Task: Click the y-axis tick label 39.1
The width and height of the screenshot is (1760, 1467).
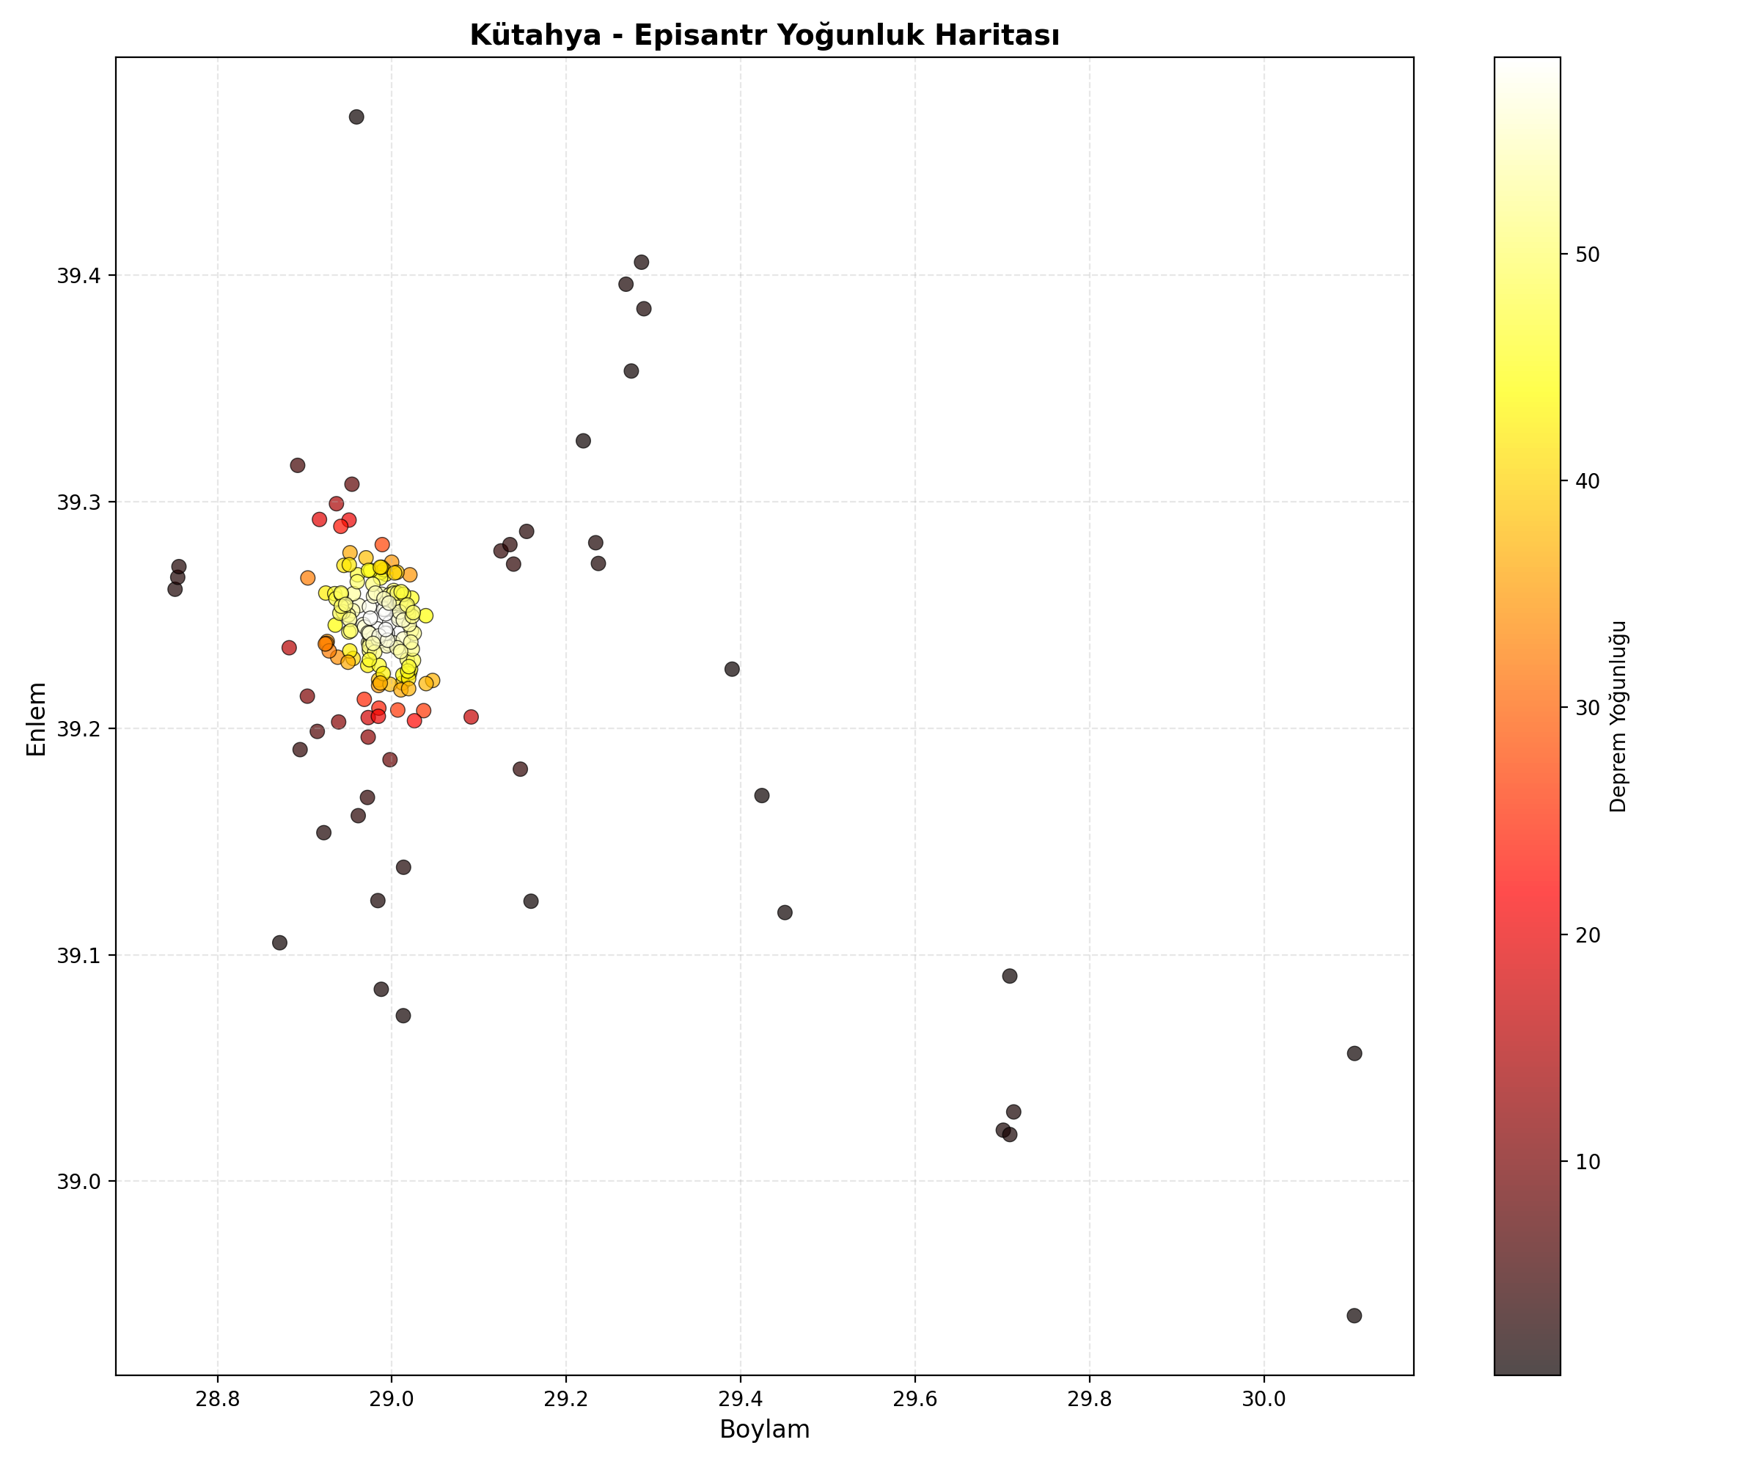Action: click(x=78, y=956)
